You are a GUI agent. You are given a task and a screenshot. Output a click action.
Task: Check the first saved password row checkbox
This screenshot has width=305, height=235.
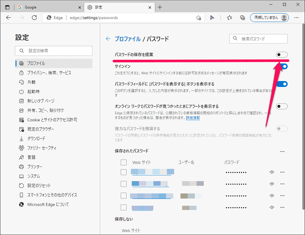point(124,172)
